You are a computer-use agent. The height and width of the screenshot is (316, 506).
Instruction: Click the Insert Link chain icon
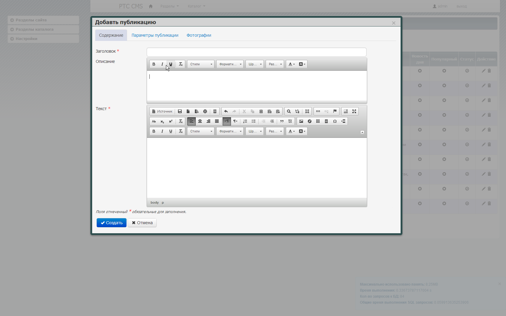(x=318, y=111)
